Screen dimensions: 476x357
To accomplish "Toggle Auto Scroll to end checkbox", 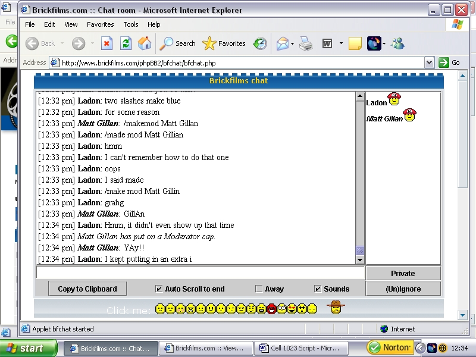I will (159, 289).
